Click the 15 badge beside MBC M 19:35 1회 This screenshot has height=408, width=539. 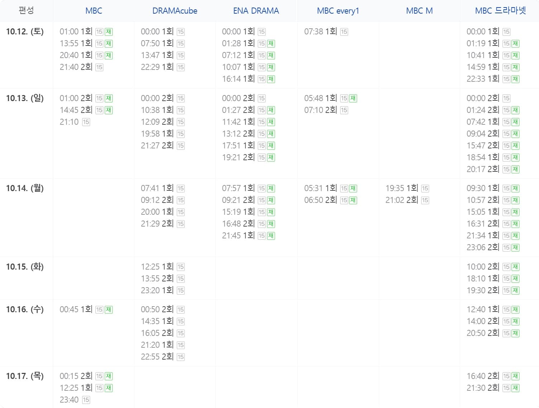tap(425, 188)
